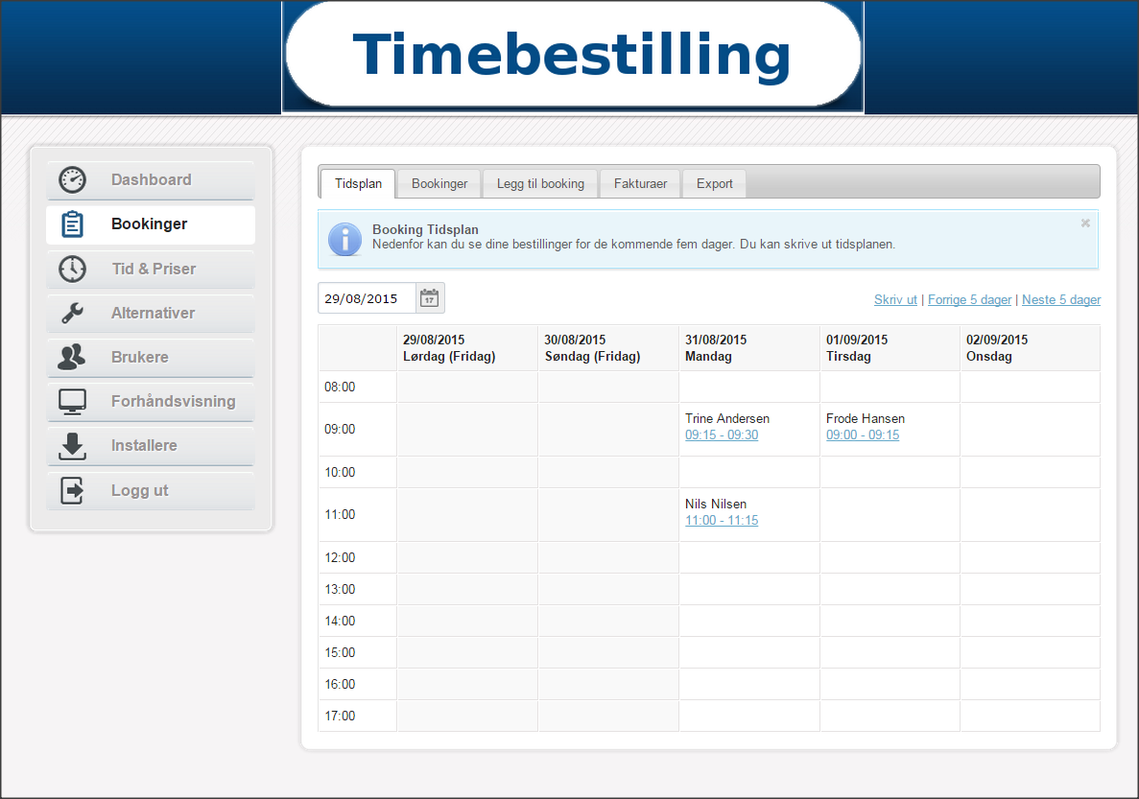Click the Tid & Priser clock icon
Image resolution: width=1139 pixels, height=799 pixels.
(73, 270)
